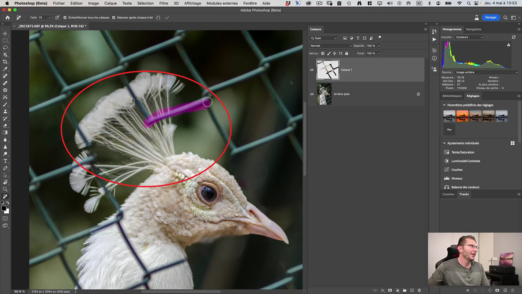Viewport: 522px width, 294px height.
Task: Select the Move tool
Action: pos(5,33)
